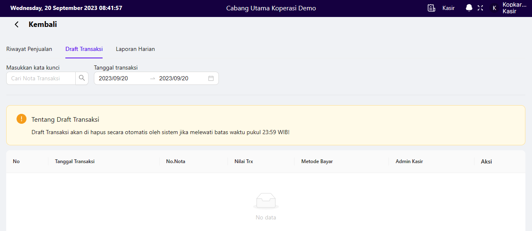532x231 pixels.
Task: Click the Kasir clipboard icon in header
Action: (431, 8)
